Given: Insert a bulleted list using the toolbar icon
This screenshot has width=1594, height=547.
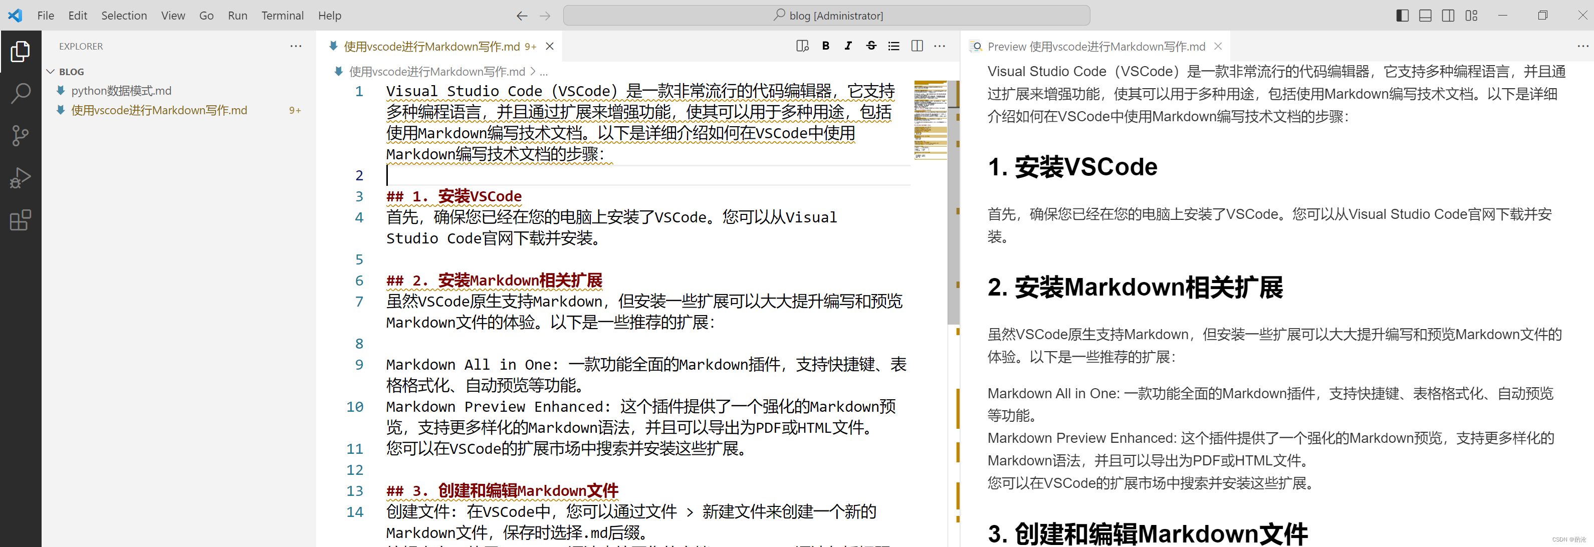Looking at the screenshot, I should [x=893, y=46].
